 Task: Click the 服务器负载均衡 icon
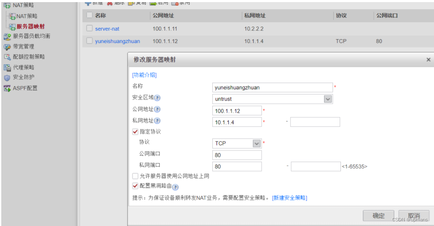pyautogui.click(x=7, y=36)
